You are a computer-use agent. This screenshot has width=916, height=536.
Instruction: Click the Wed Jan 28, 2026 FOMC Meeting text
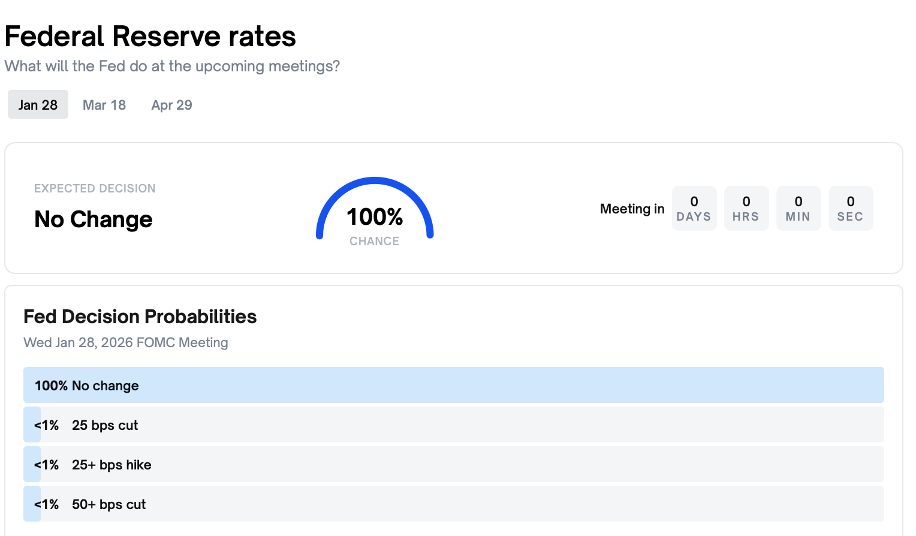126,342
